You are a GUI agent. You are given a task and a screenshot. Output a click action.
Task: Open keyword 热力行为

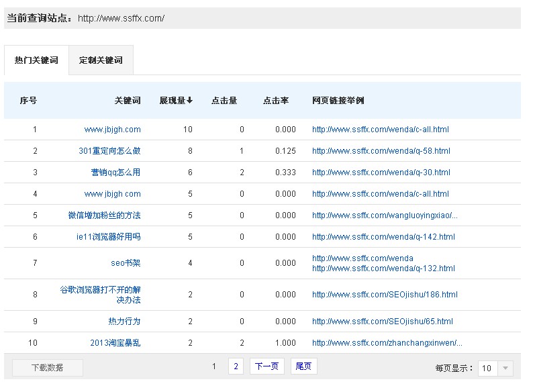124,322
